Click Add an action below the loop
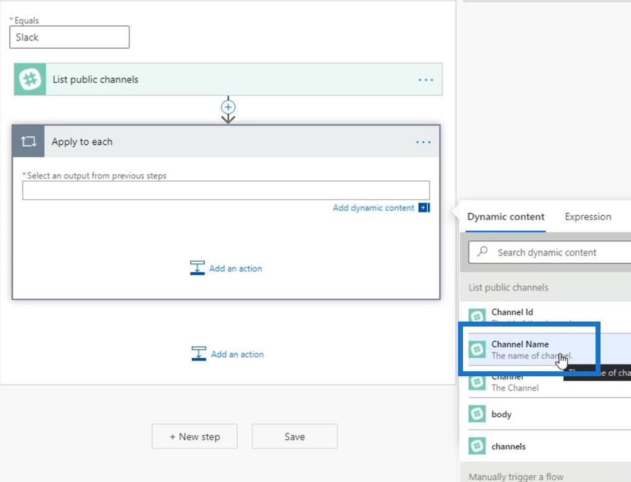631x482 pixels. coord(237,354)
